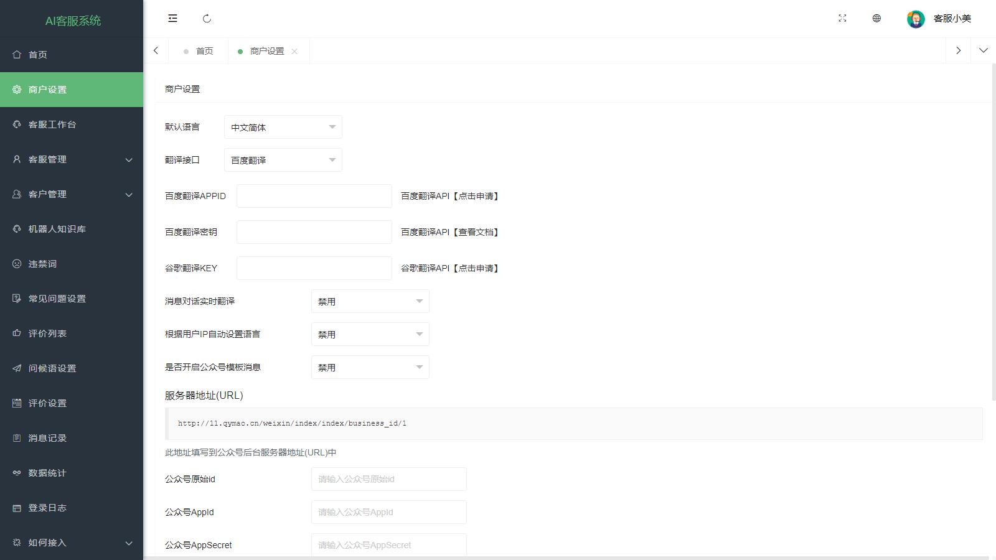Select the 消息记录 message log icon
This screenshot has width=996, height=560.
click(x=17, y=437)
